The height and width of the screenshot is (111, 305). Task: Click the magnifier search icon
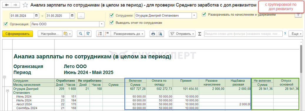click(81, 34)
